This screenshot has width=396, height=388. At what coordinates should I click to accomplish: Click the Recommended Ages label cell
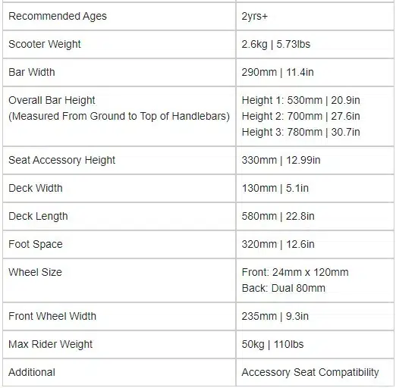[119, 16]
